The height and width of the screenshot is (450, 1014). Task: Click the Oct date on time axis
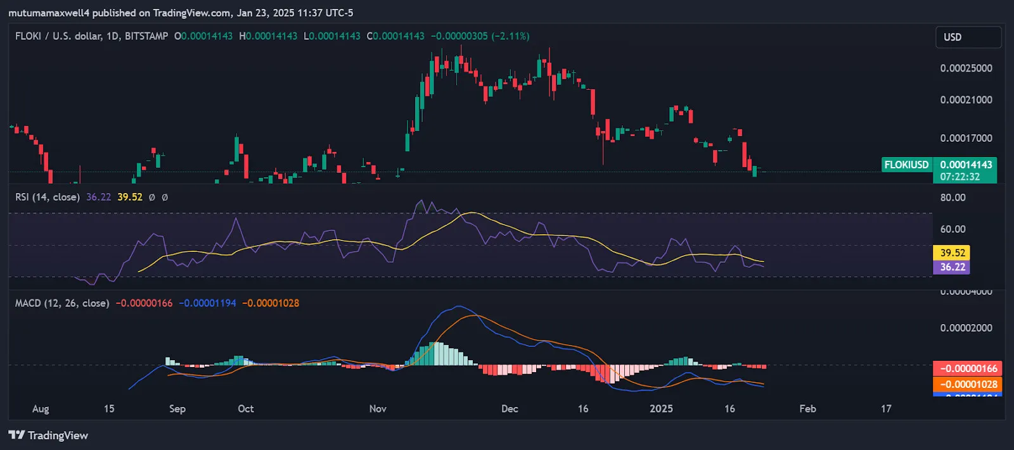click(246, 409)
